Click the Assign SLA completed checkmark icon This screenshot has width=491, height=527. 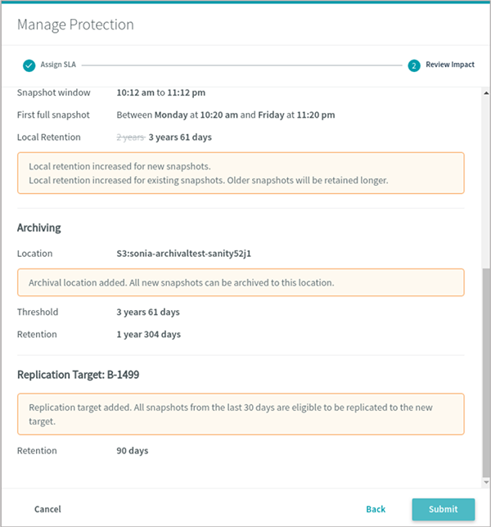pyautogui.click(x=29, y=65)
